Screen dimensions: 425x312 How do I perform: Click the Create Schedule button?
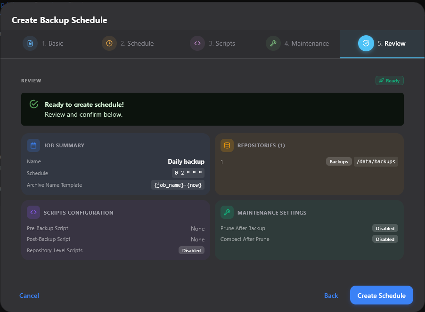pyautogui.click(x=381, y=296)
